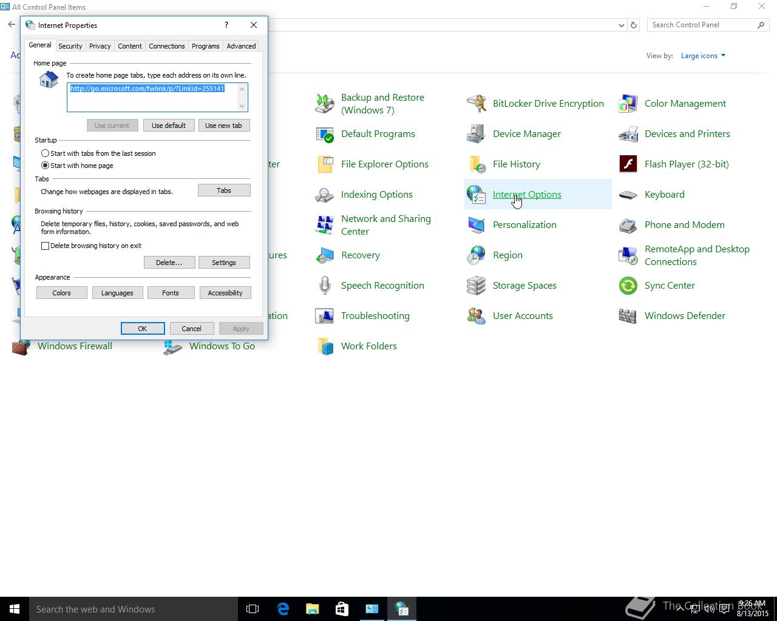Open the File Explorer Options icon
The width and height of the screenshot is (777, 621).
tap(325, 164)
